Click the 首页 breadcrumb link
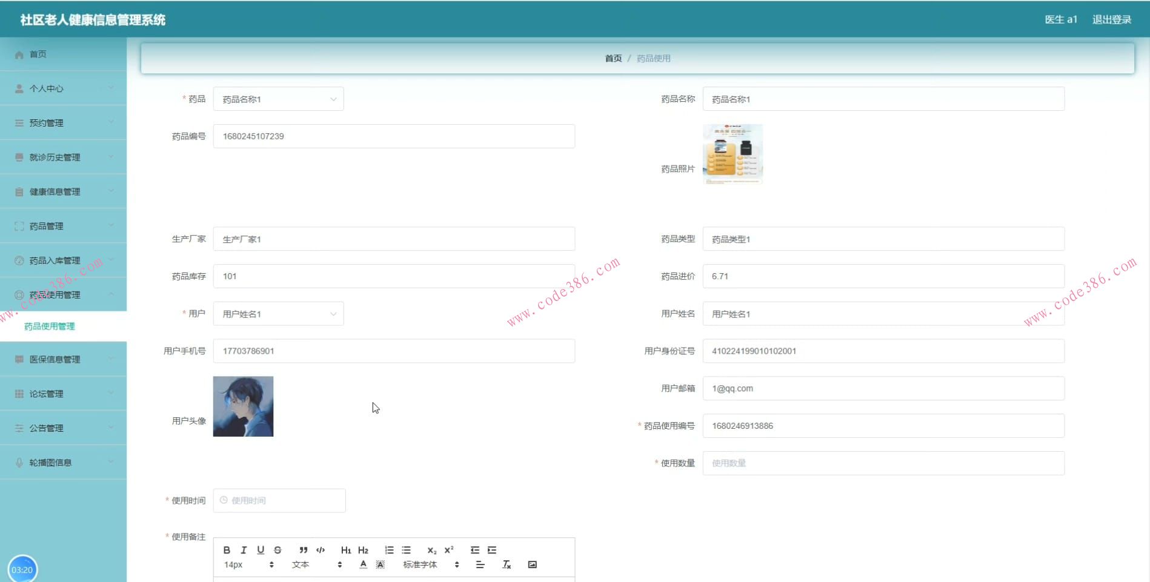Screen dimensions: 1150x582 coord(613,58)
